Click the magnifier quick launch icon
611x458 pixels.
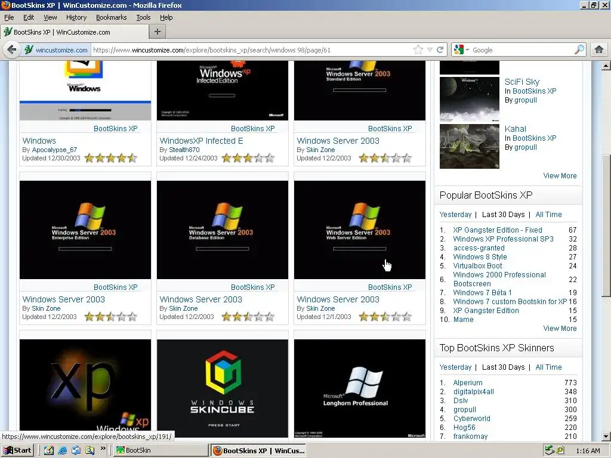click(90, 451)
